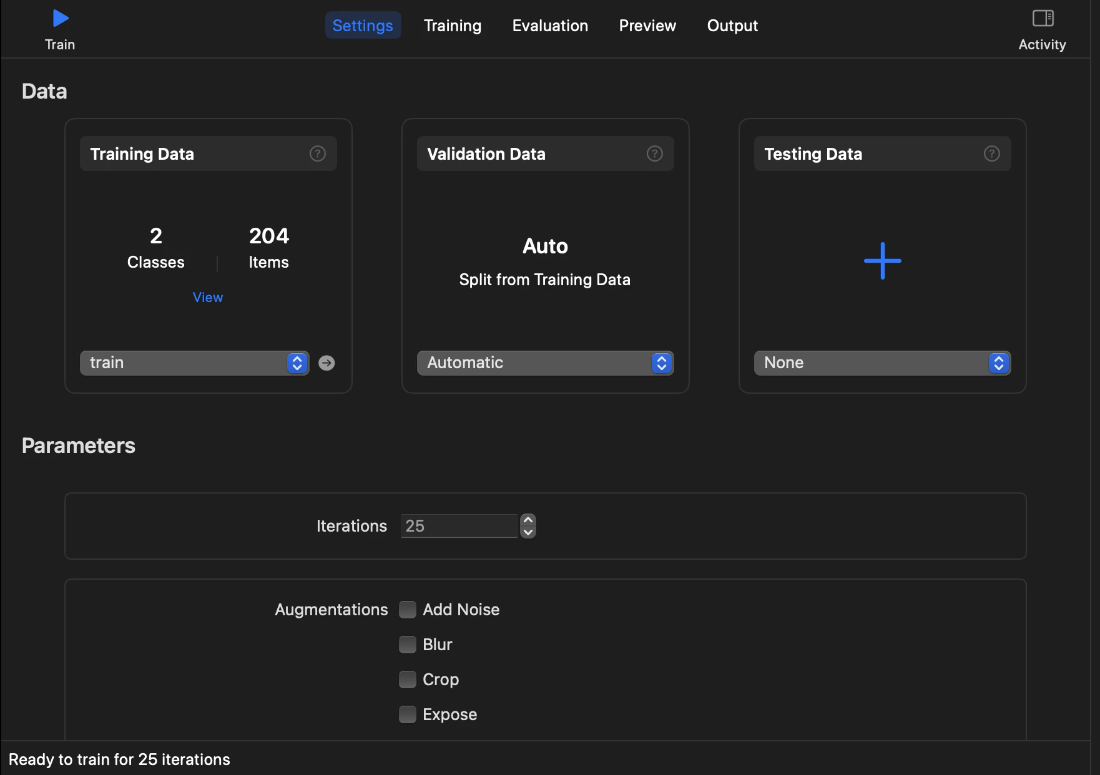Click 'Split from Training Data' text
The image size is (1100, 775).
545,280
